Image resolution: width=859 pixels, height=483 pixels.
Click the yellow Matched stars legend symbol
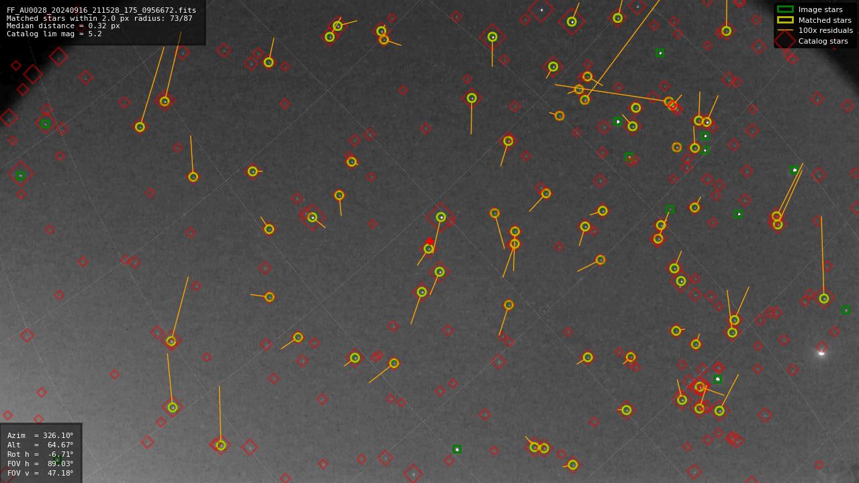784,20
